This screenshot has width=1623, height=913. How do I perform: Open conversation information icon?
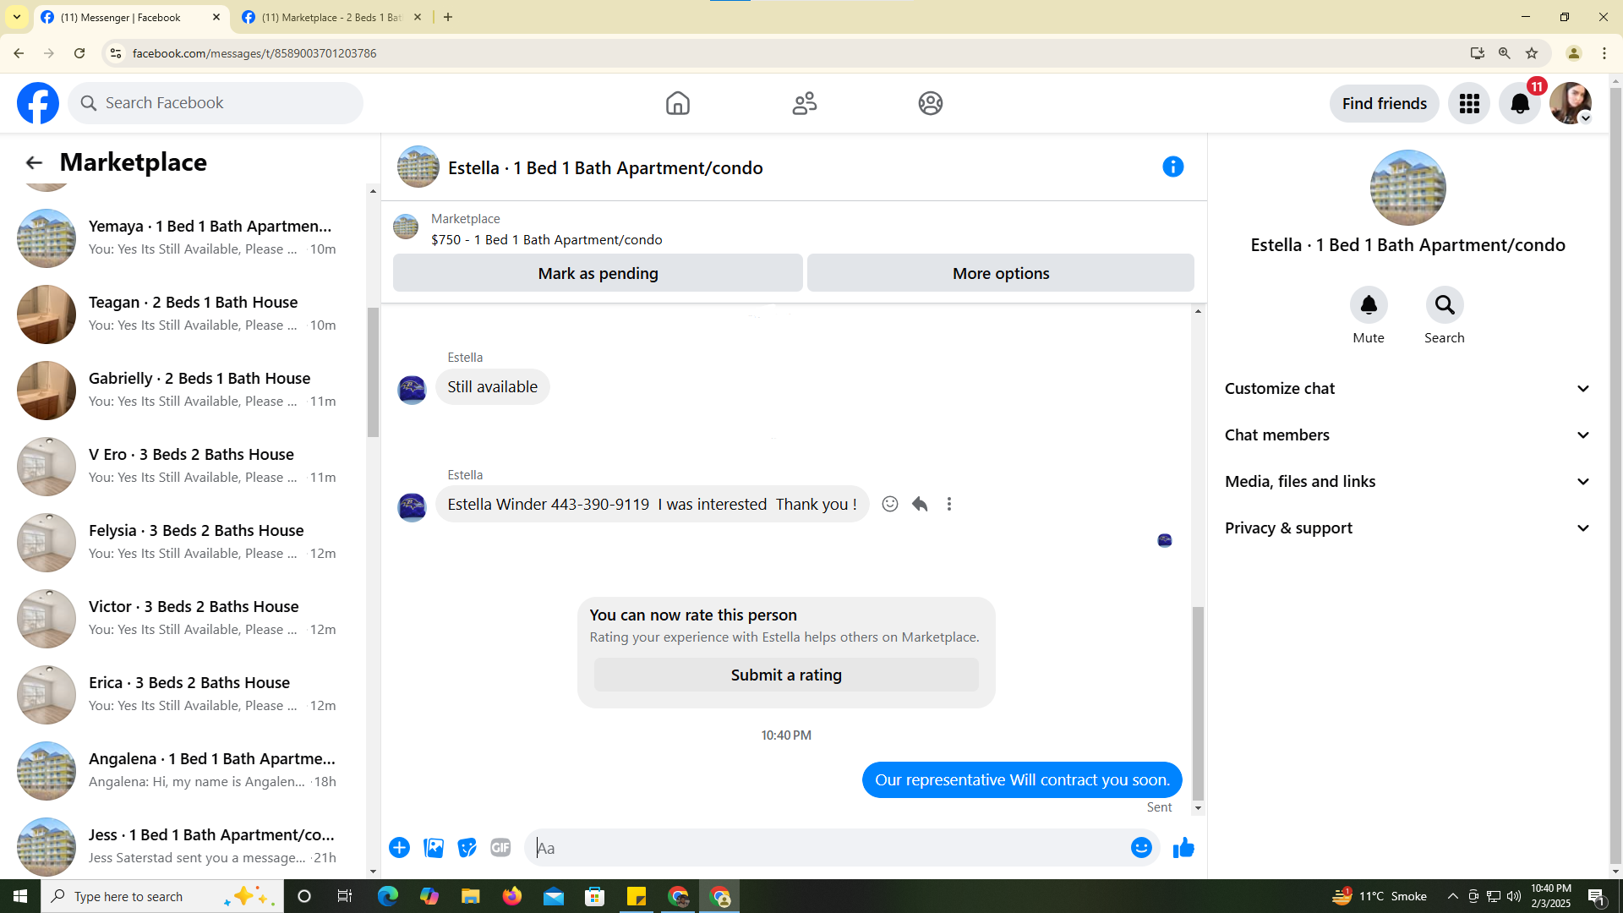click(x=1172, y=167)
